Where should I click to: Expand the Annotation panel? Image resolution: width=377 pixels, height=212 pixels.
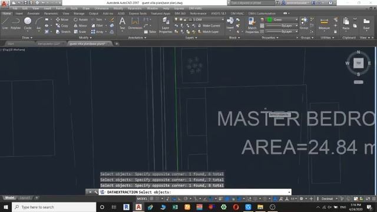coord(137,38)
